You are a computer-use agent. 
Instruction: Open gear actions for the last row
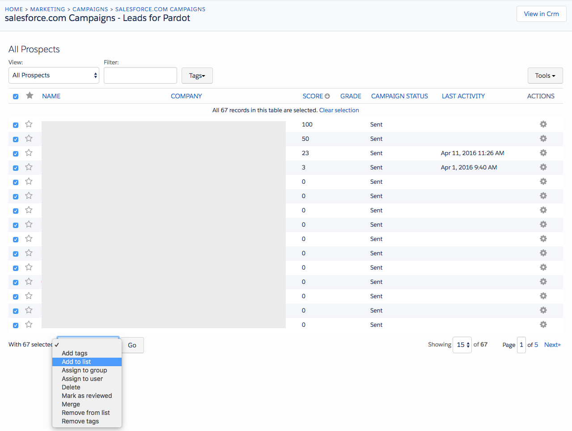coord(543,325)
